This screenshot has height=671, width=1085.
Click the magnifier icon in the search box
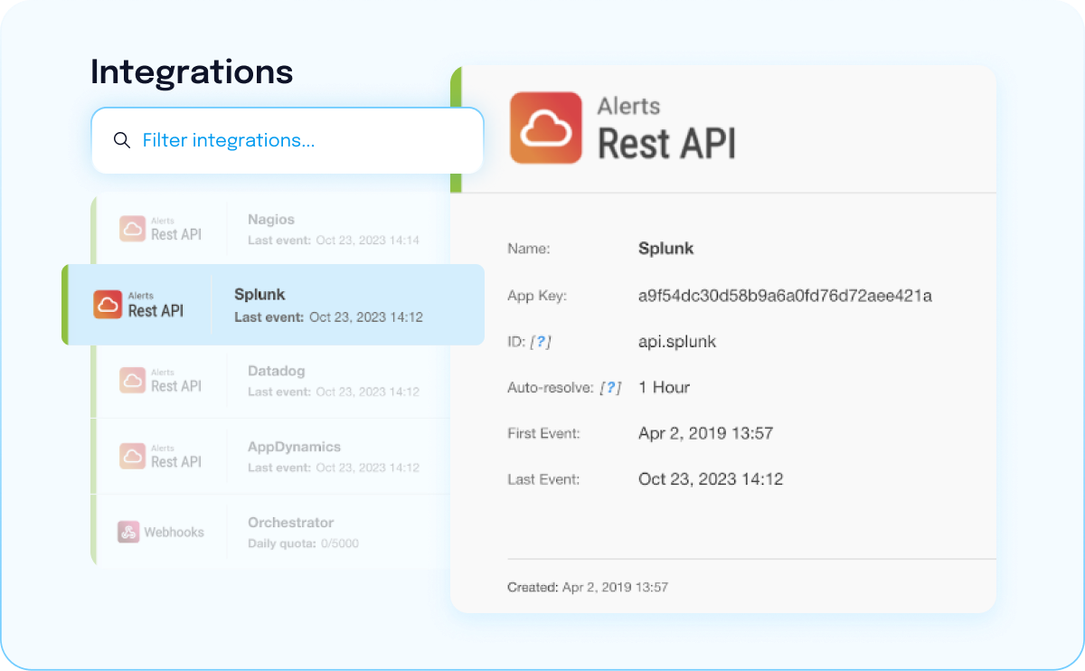click(x=121, y=141)
